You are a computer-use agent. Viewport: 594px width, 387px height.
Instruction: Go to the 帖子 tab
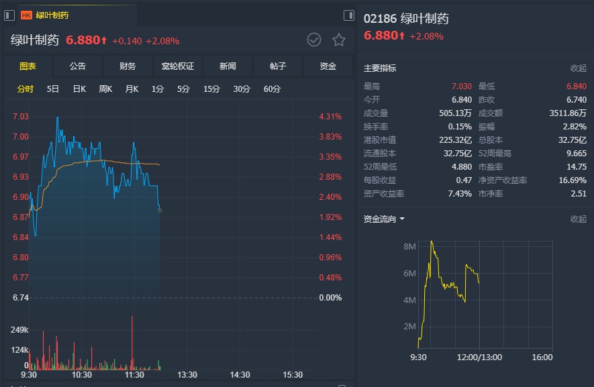[x=278, y=66]
